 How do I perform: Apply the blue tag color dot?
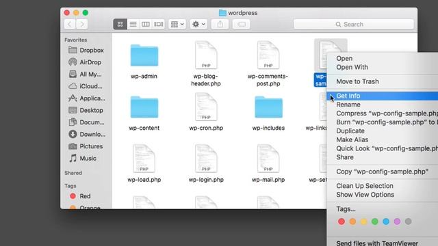(386, 221)
